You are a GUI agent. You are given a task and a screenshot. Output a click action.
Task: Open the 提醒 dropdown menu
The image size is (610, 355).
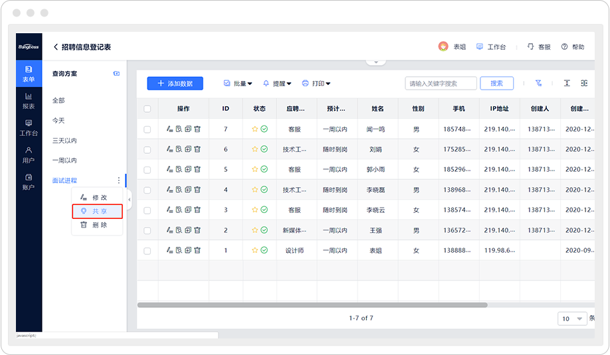[278, 84]
